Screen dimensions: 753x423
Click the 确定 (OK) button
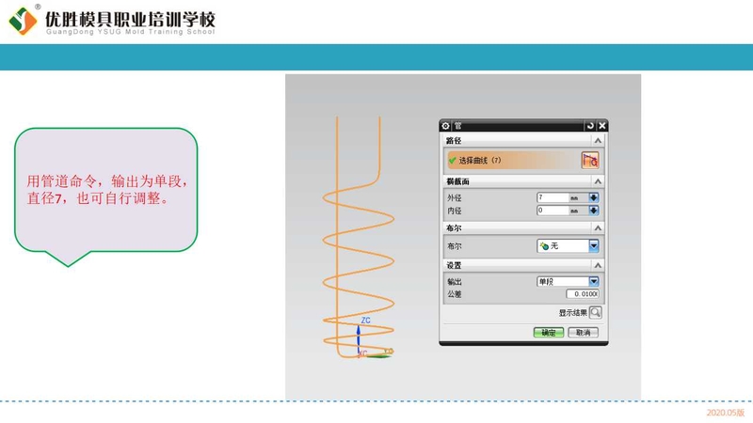[x=549, y=333]
